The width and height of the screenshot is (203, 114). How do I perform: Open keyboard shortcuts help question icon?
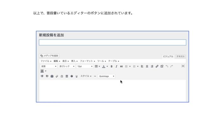pos(72,76)
